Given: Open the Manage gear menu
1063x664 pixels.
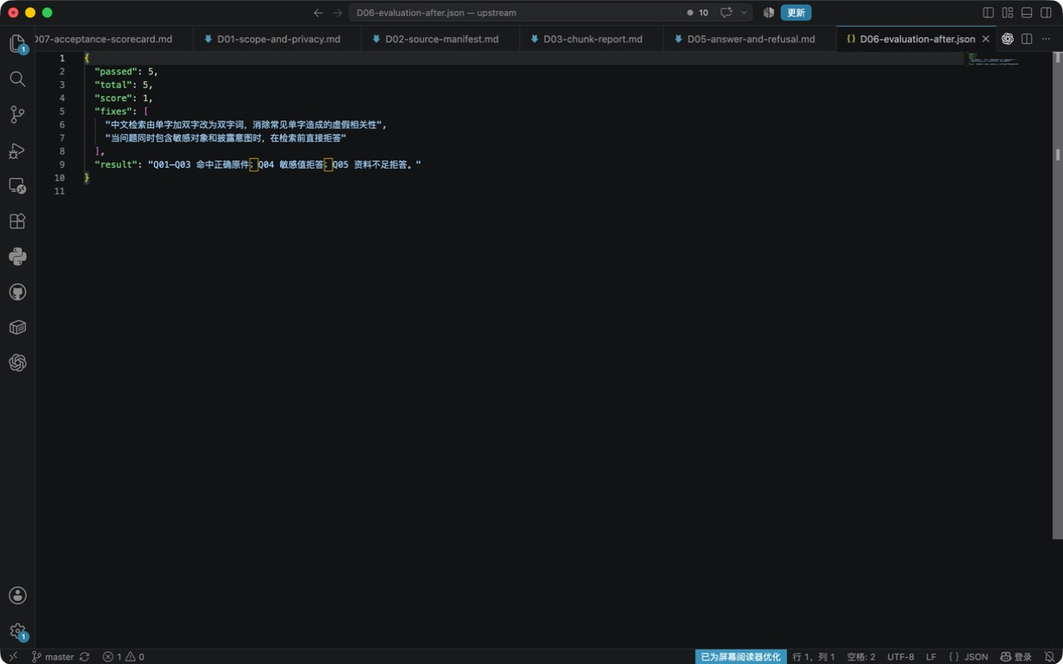Looking at the screenshot, I should [x=17, y=631].
